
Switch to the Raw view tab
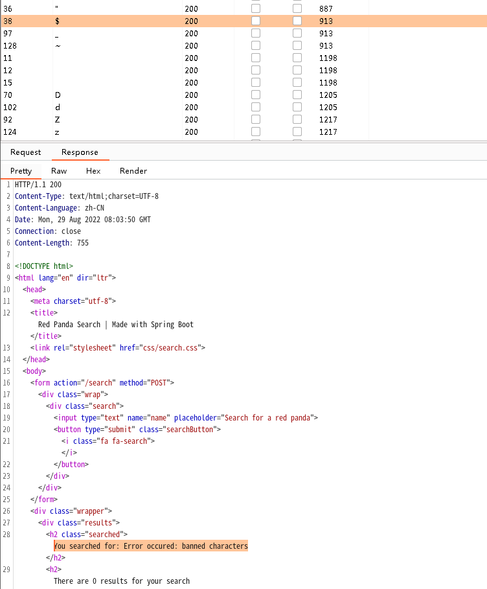59,171
